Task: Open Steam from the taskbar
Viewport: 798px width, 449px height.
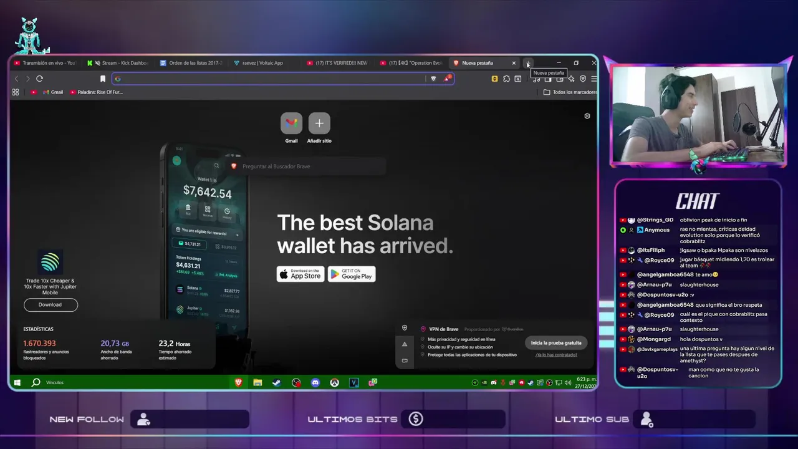Action: (x=277, y=382)
